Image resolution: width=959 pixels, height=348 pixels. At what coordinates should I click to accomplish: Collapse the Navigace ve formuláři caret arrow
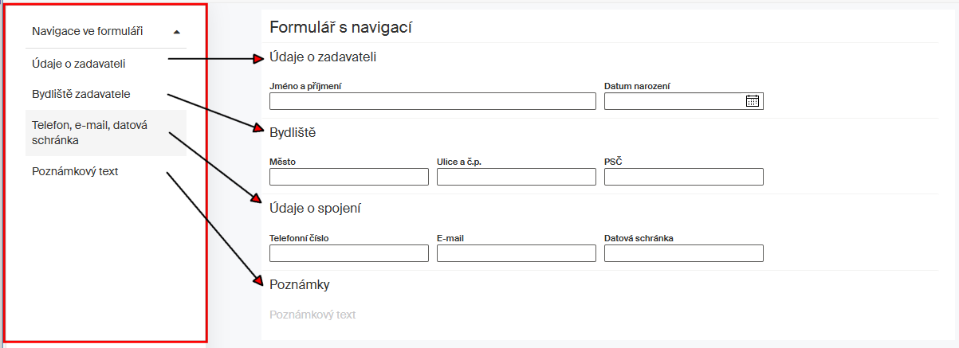[177, 32]
